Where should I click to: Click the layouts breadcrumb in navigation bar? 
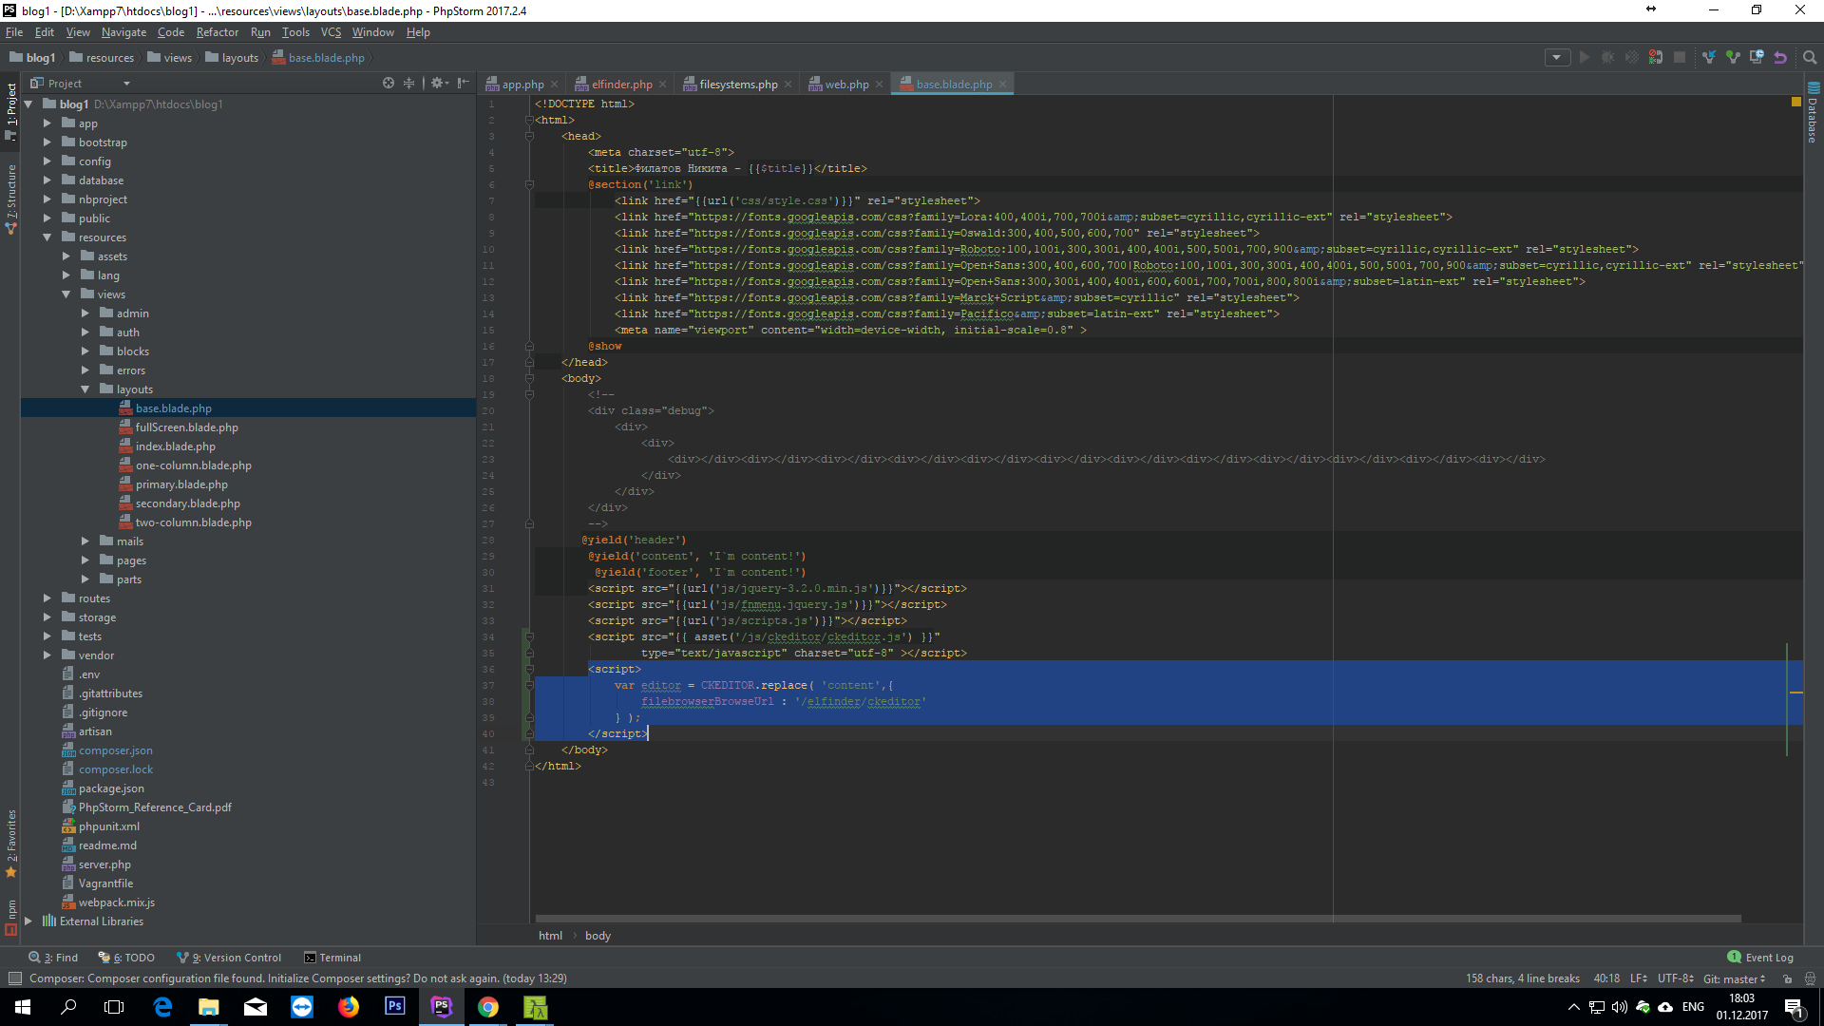tap(232, 58)
